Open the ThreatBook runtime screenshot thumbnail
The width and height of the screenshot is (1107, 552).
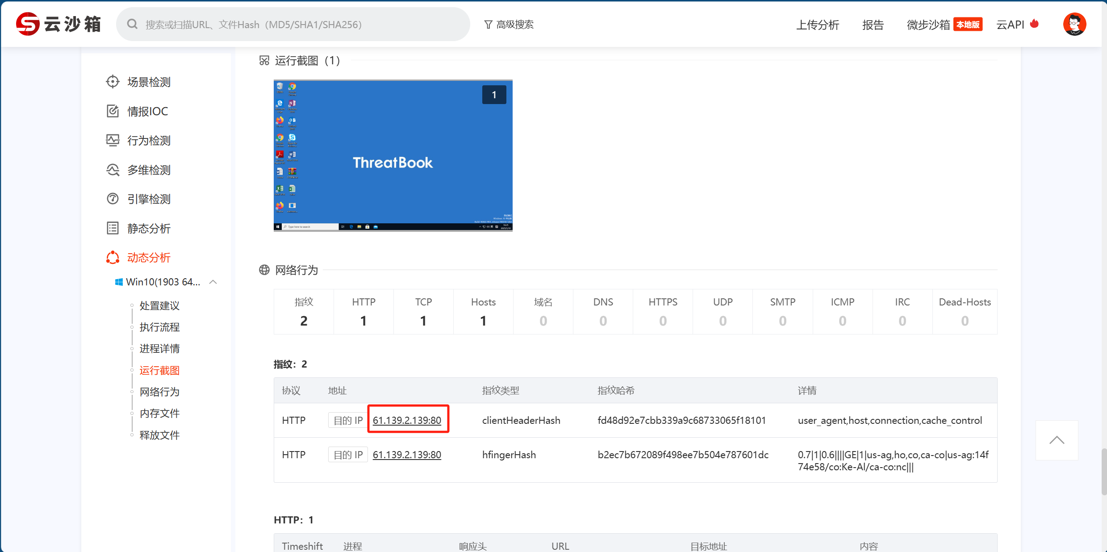click(393, 155)
